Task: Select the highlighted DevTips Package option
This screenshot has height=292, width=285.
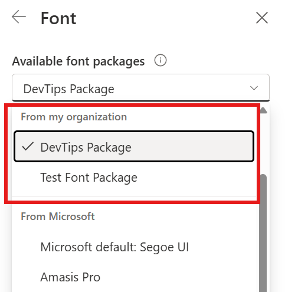Action: click(x=134, y=146)
